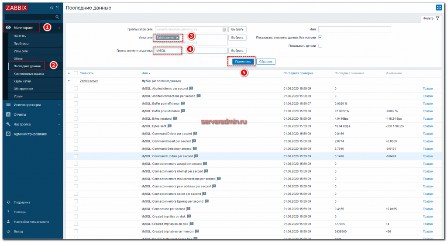Tick checkbox for MySQL: Buffer pool efficiency
447x242 pixels.
tap(76, 104)
